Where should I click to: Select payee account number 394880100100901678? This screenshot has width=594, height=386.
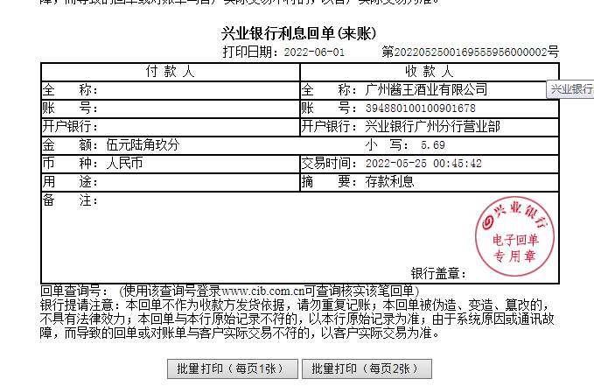(x=421, y=109)
